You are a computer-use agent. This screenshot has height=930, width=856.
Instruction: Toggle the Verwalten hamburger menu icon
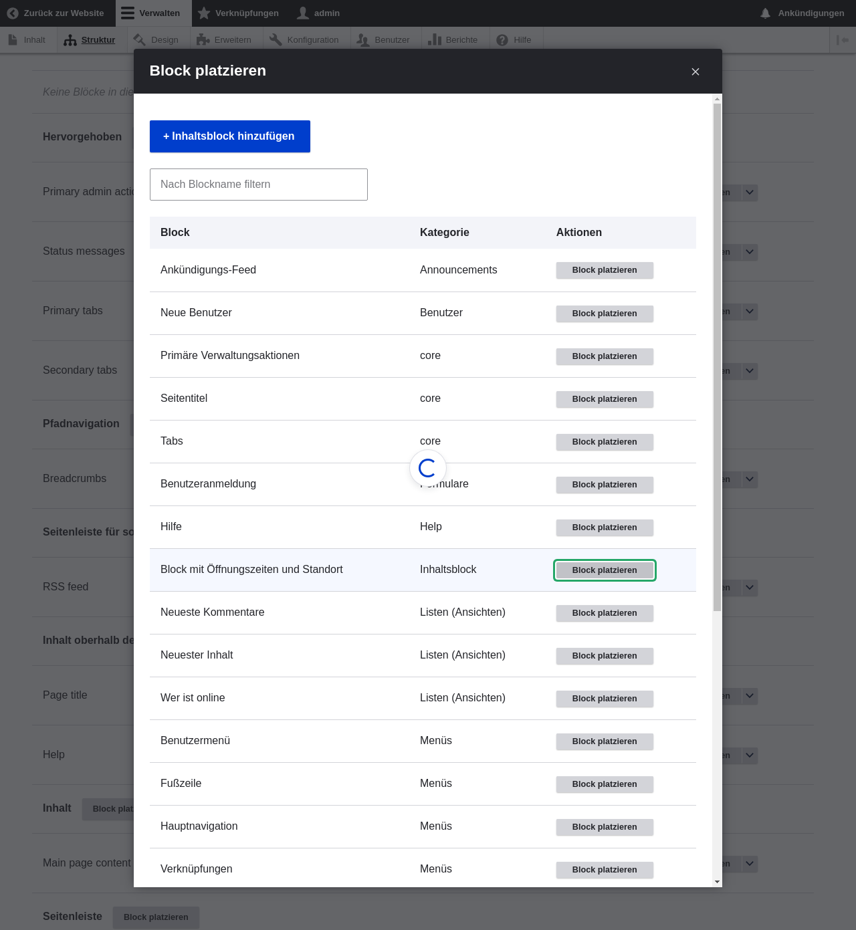pyautogui.click(x=128, y=13)
